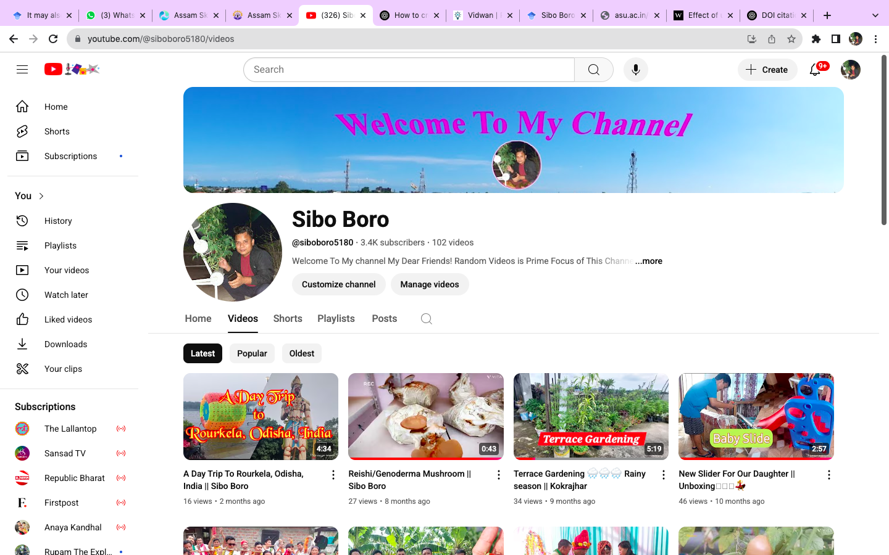Switch to the Playlists tab
The height and width of the screenshot is (555, 889).
pyautogui.click(x=336, y=319)
